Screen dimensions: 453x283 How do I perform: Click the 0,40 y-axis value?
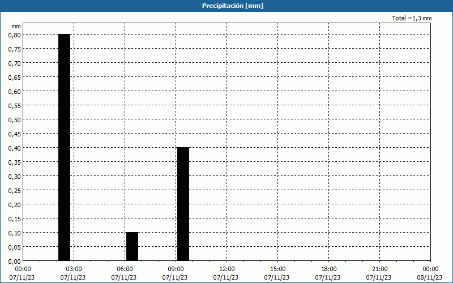coord(15,148)
